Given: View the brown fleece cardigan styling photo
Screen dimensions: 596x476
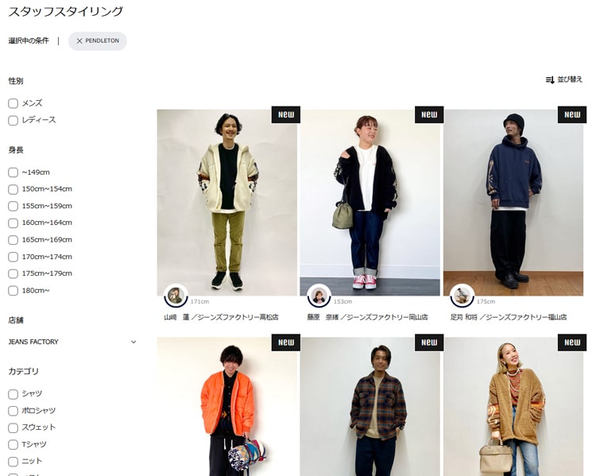Looking at the screenshot, I should 513,406.
